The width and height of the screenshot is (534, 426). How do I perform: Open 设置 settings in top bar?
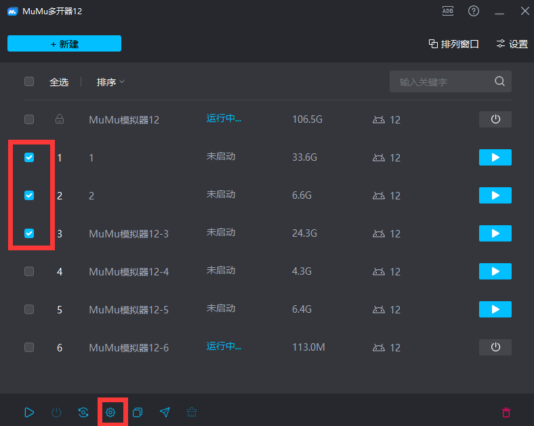[x=512, y=44]
